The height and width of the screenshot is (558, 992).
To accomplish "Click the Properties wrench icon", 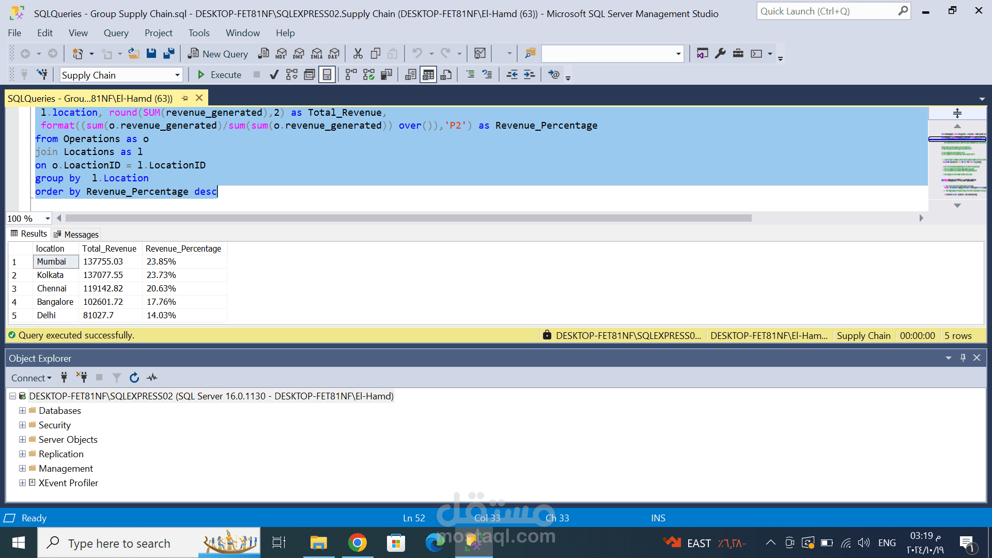I will tap(720, 53).
